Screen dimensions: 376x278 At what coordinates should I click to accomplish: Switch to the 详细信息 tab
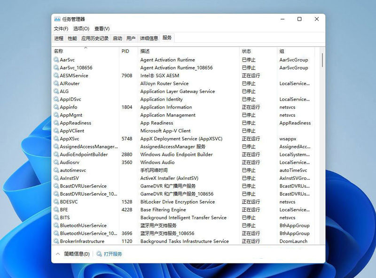(148, 39)
